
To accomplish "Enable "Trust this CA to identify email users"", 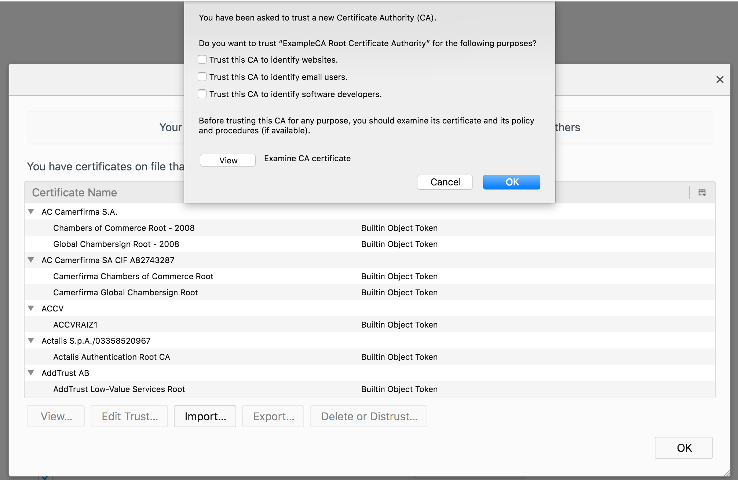I will [202, 76].
